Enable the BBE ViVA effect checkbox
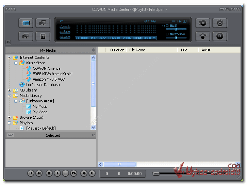This screenshot has height=185, width=247. tap(167, 34)
